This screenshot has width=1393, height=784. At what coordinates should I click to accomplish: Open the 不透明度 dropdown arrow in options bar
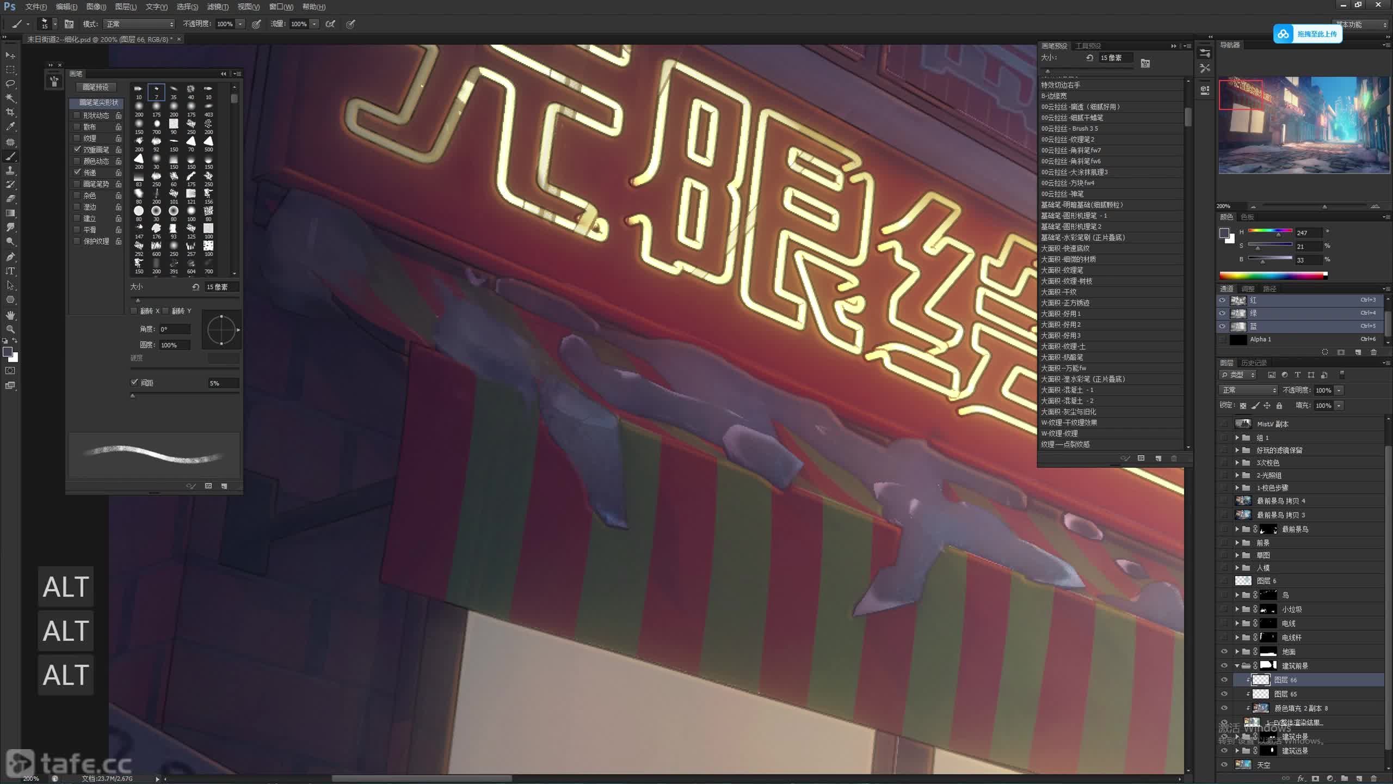point(240,24)
